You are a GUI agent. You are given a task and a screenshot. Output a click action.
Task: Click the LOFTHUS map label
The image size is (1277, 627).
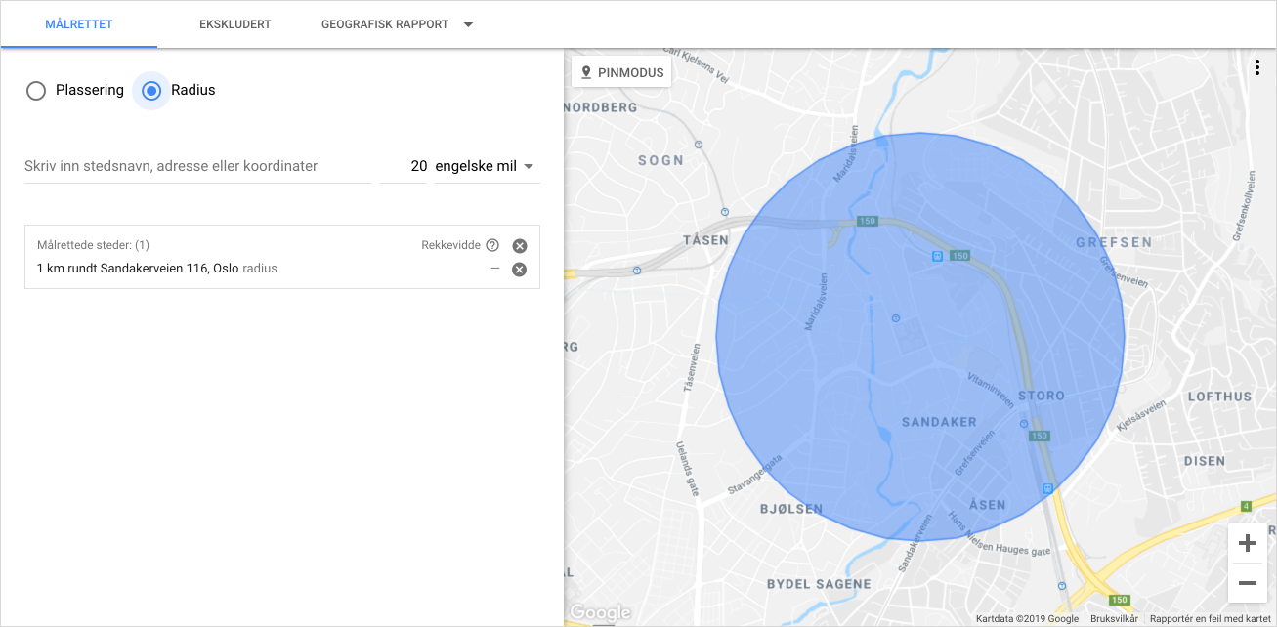click(1219, 397)
